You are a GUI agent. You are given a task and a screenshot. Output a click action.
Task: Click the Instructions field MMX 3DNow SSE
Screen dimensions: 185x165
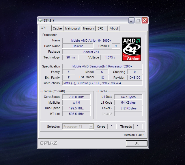[102, 83]
